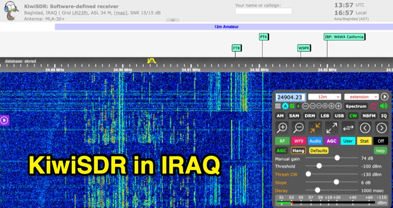The width and height of the screenshot is (393, 208).
Task: Click orange inward arrows zoom-to-band icon
Action: pyautogui.click(x=315, y=128)
